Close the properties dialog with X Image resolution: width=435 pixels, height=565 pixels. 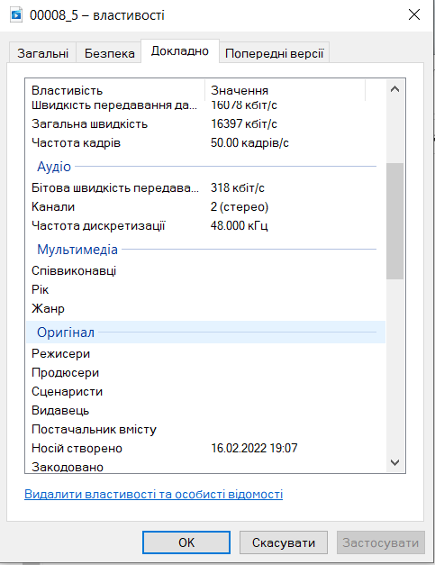tap(414, 14)
